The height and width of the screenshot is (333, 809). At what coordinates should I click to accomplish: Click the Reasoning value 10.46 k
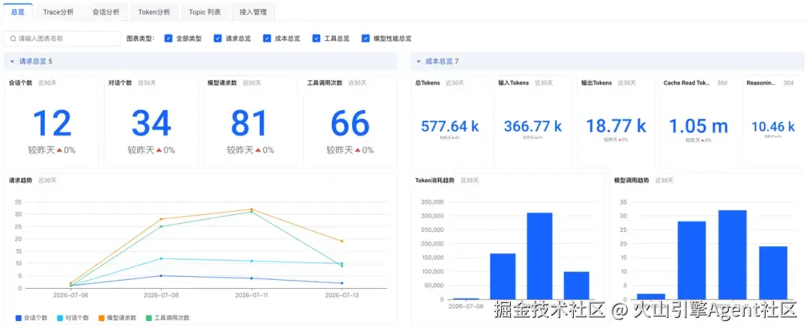pos(773,126)
